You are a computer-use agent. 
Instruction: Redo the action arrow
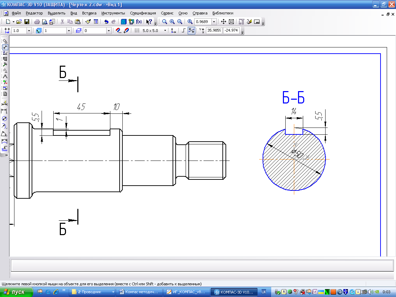click(114, 22)
